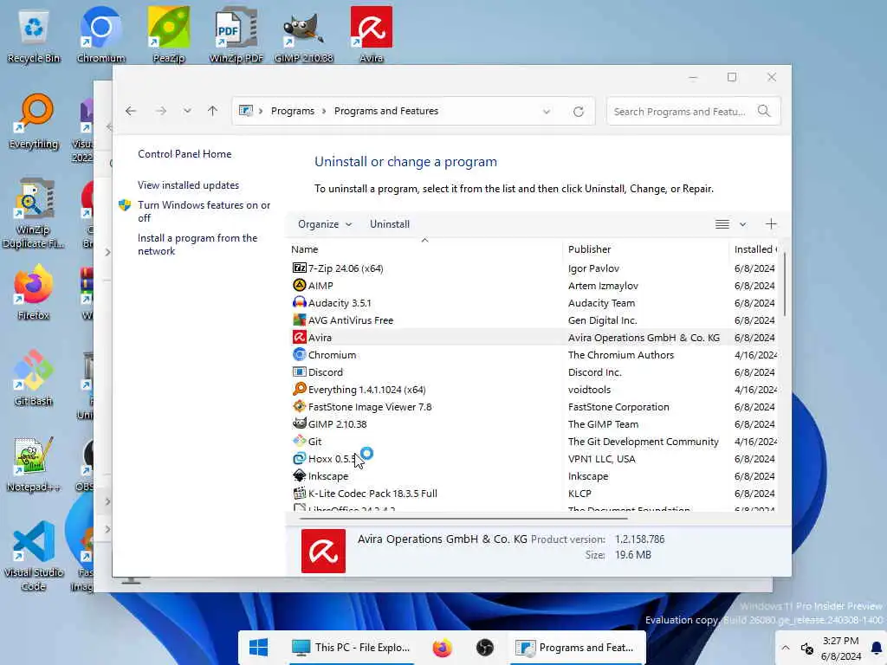Click the plus icon in the toolbar
Screen dimensions: 887x665
tap(771, 224)
